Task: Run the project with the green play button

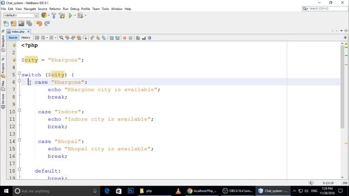Action: tap(70, 15)
